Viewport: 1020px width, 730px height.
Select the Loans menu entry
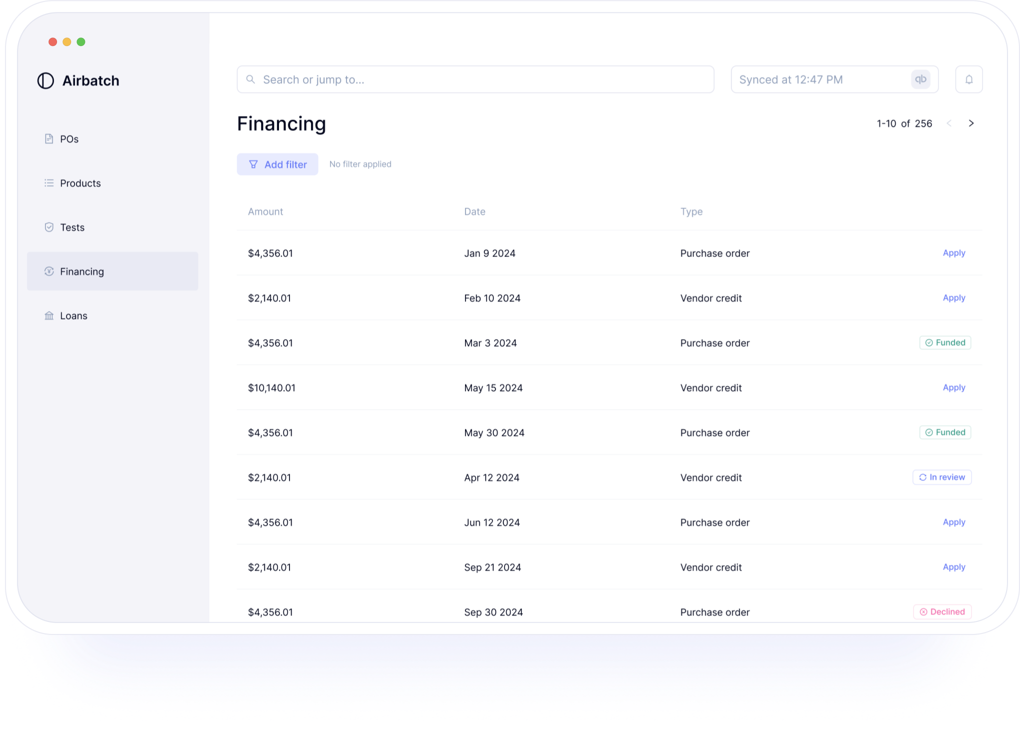point(73,315)
